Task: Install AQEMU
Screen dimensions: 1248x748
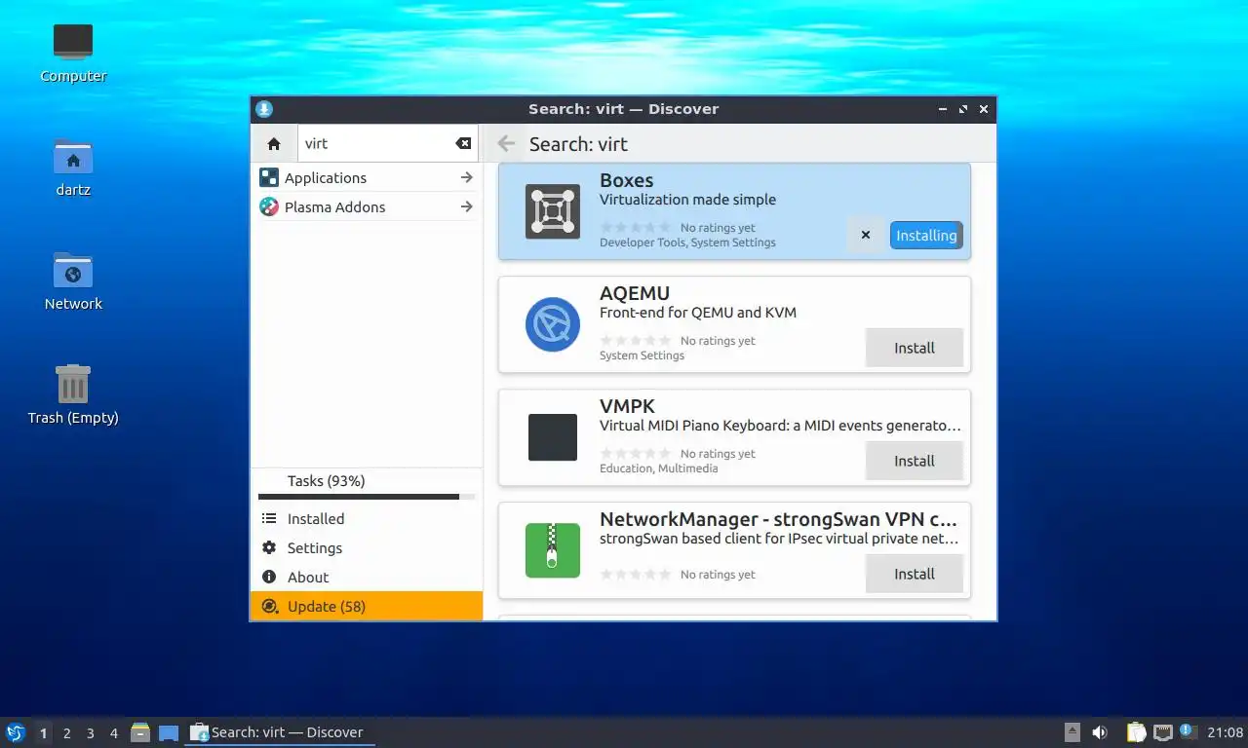Action: pyautogui.click(x=915, y=348)
